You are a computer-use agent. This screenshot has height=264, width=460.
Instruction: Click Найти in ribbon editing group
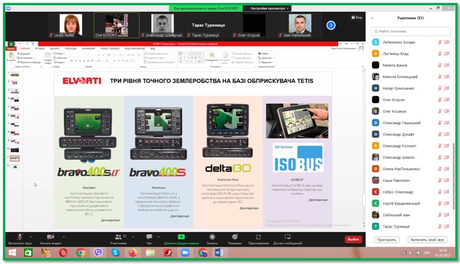pos(263,54)
